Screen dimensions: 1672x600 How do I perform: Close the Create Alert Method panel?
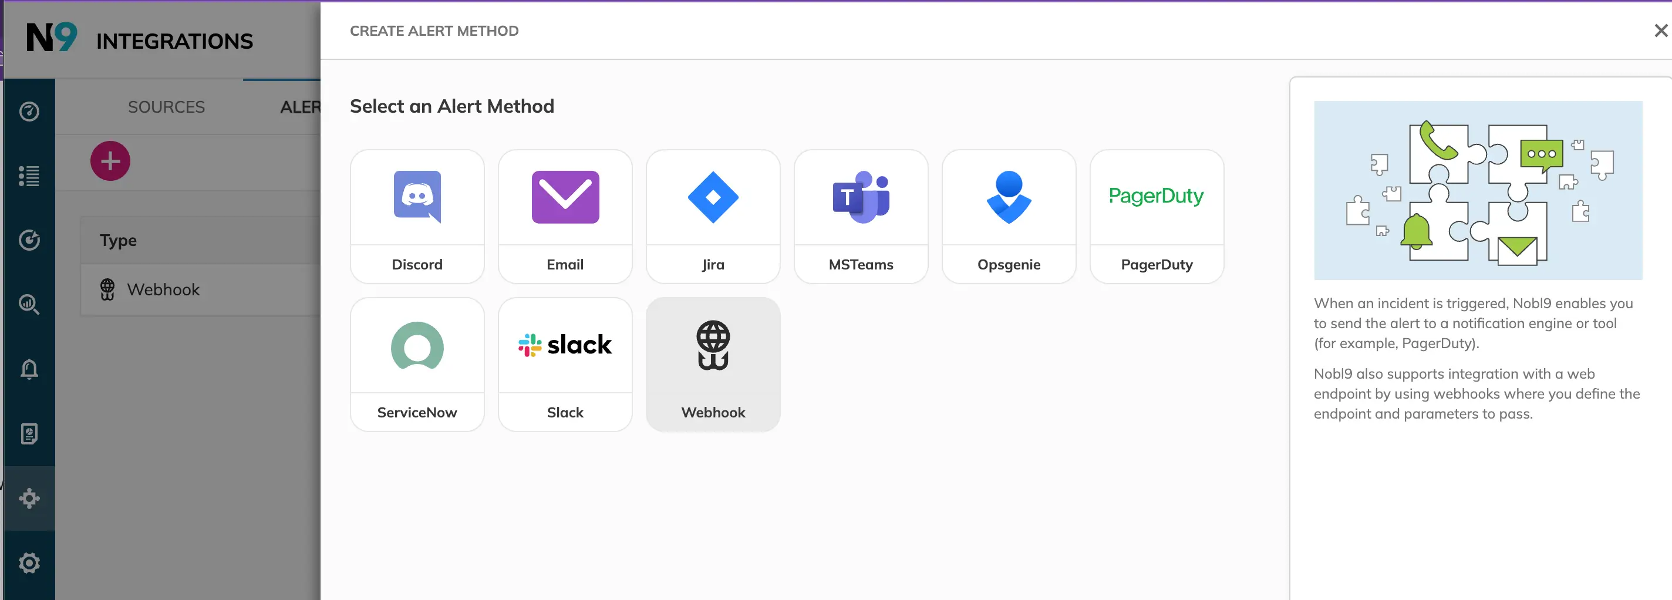tap(1660, 31)
